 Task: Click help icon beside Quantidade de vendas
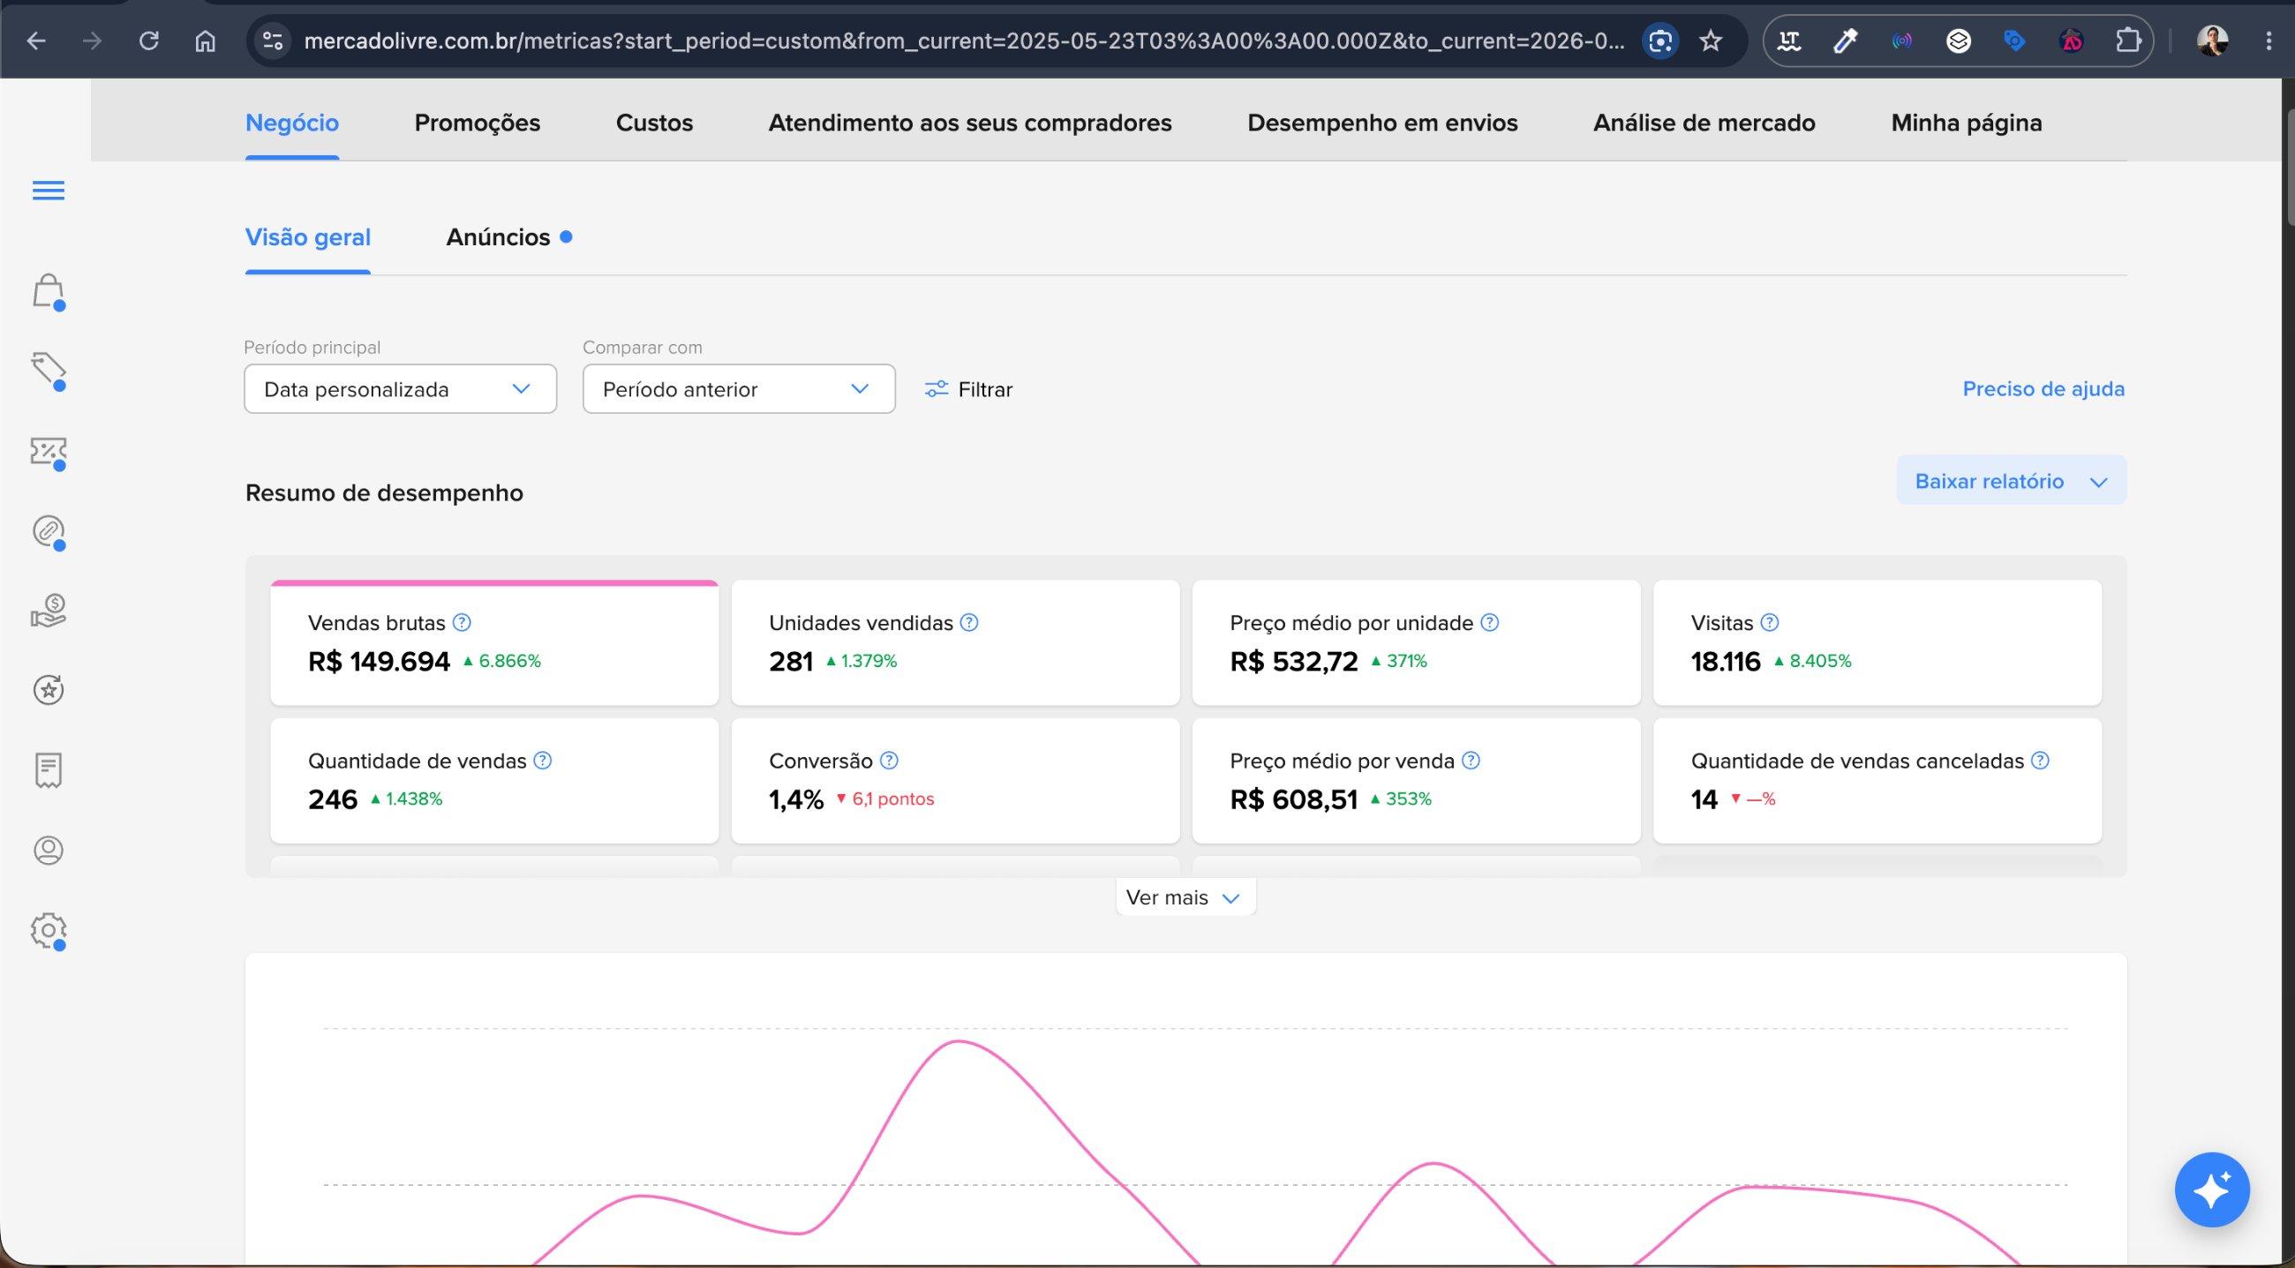coord(543,761)
